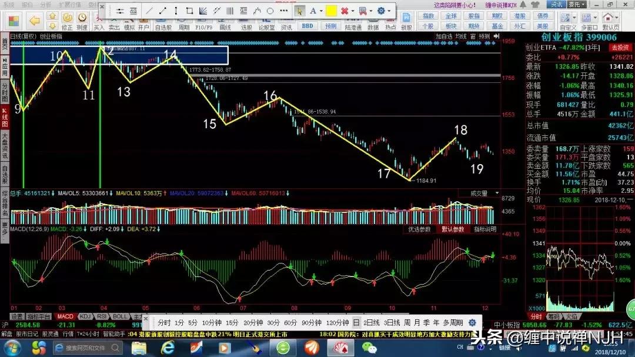Switch to BOLL indicator tab
The height and width of the screenshot is (357, 635).
(119, 316)
